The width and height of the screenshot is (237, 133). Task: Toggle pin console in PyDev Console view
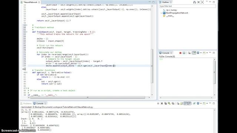coord(194,53)
